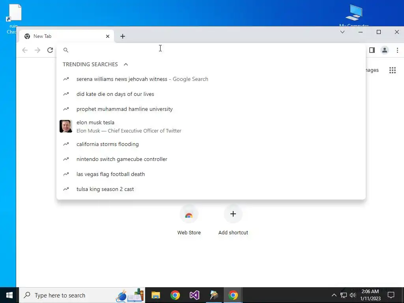Image resolution: width=404 pixels, height=303 pixels.
Task: Click the taskbar search box
Action: coord(82,295)
